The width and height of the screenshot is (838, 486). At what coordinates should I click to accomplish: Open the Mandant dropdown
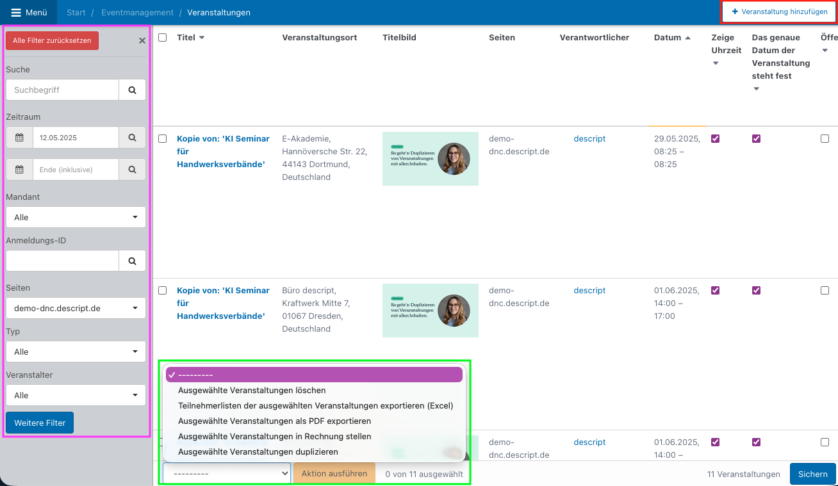click(76, 217)
